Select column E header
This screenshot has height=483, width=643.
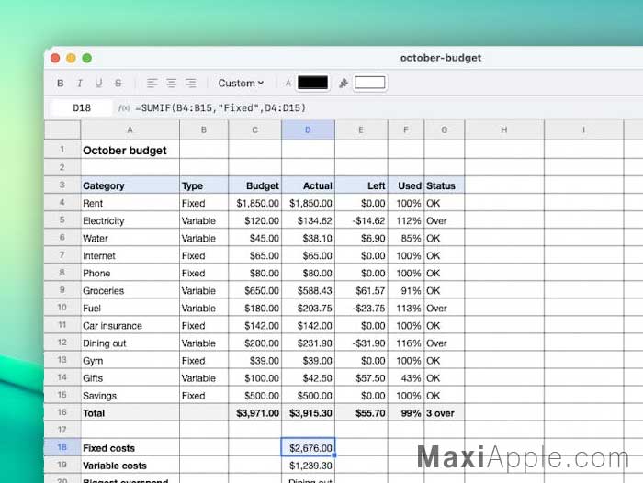[361, 130]
